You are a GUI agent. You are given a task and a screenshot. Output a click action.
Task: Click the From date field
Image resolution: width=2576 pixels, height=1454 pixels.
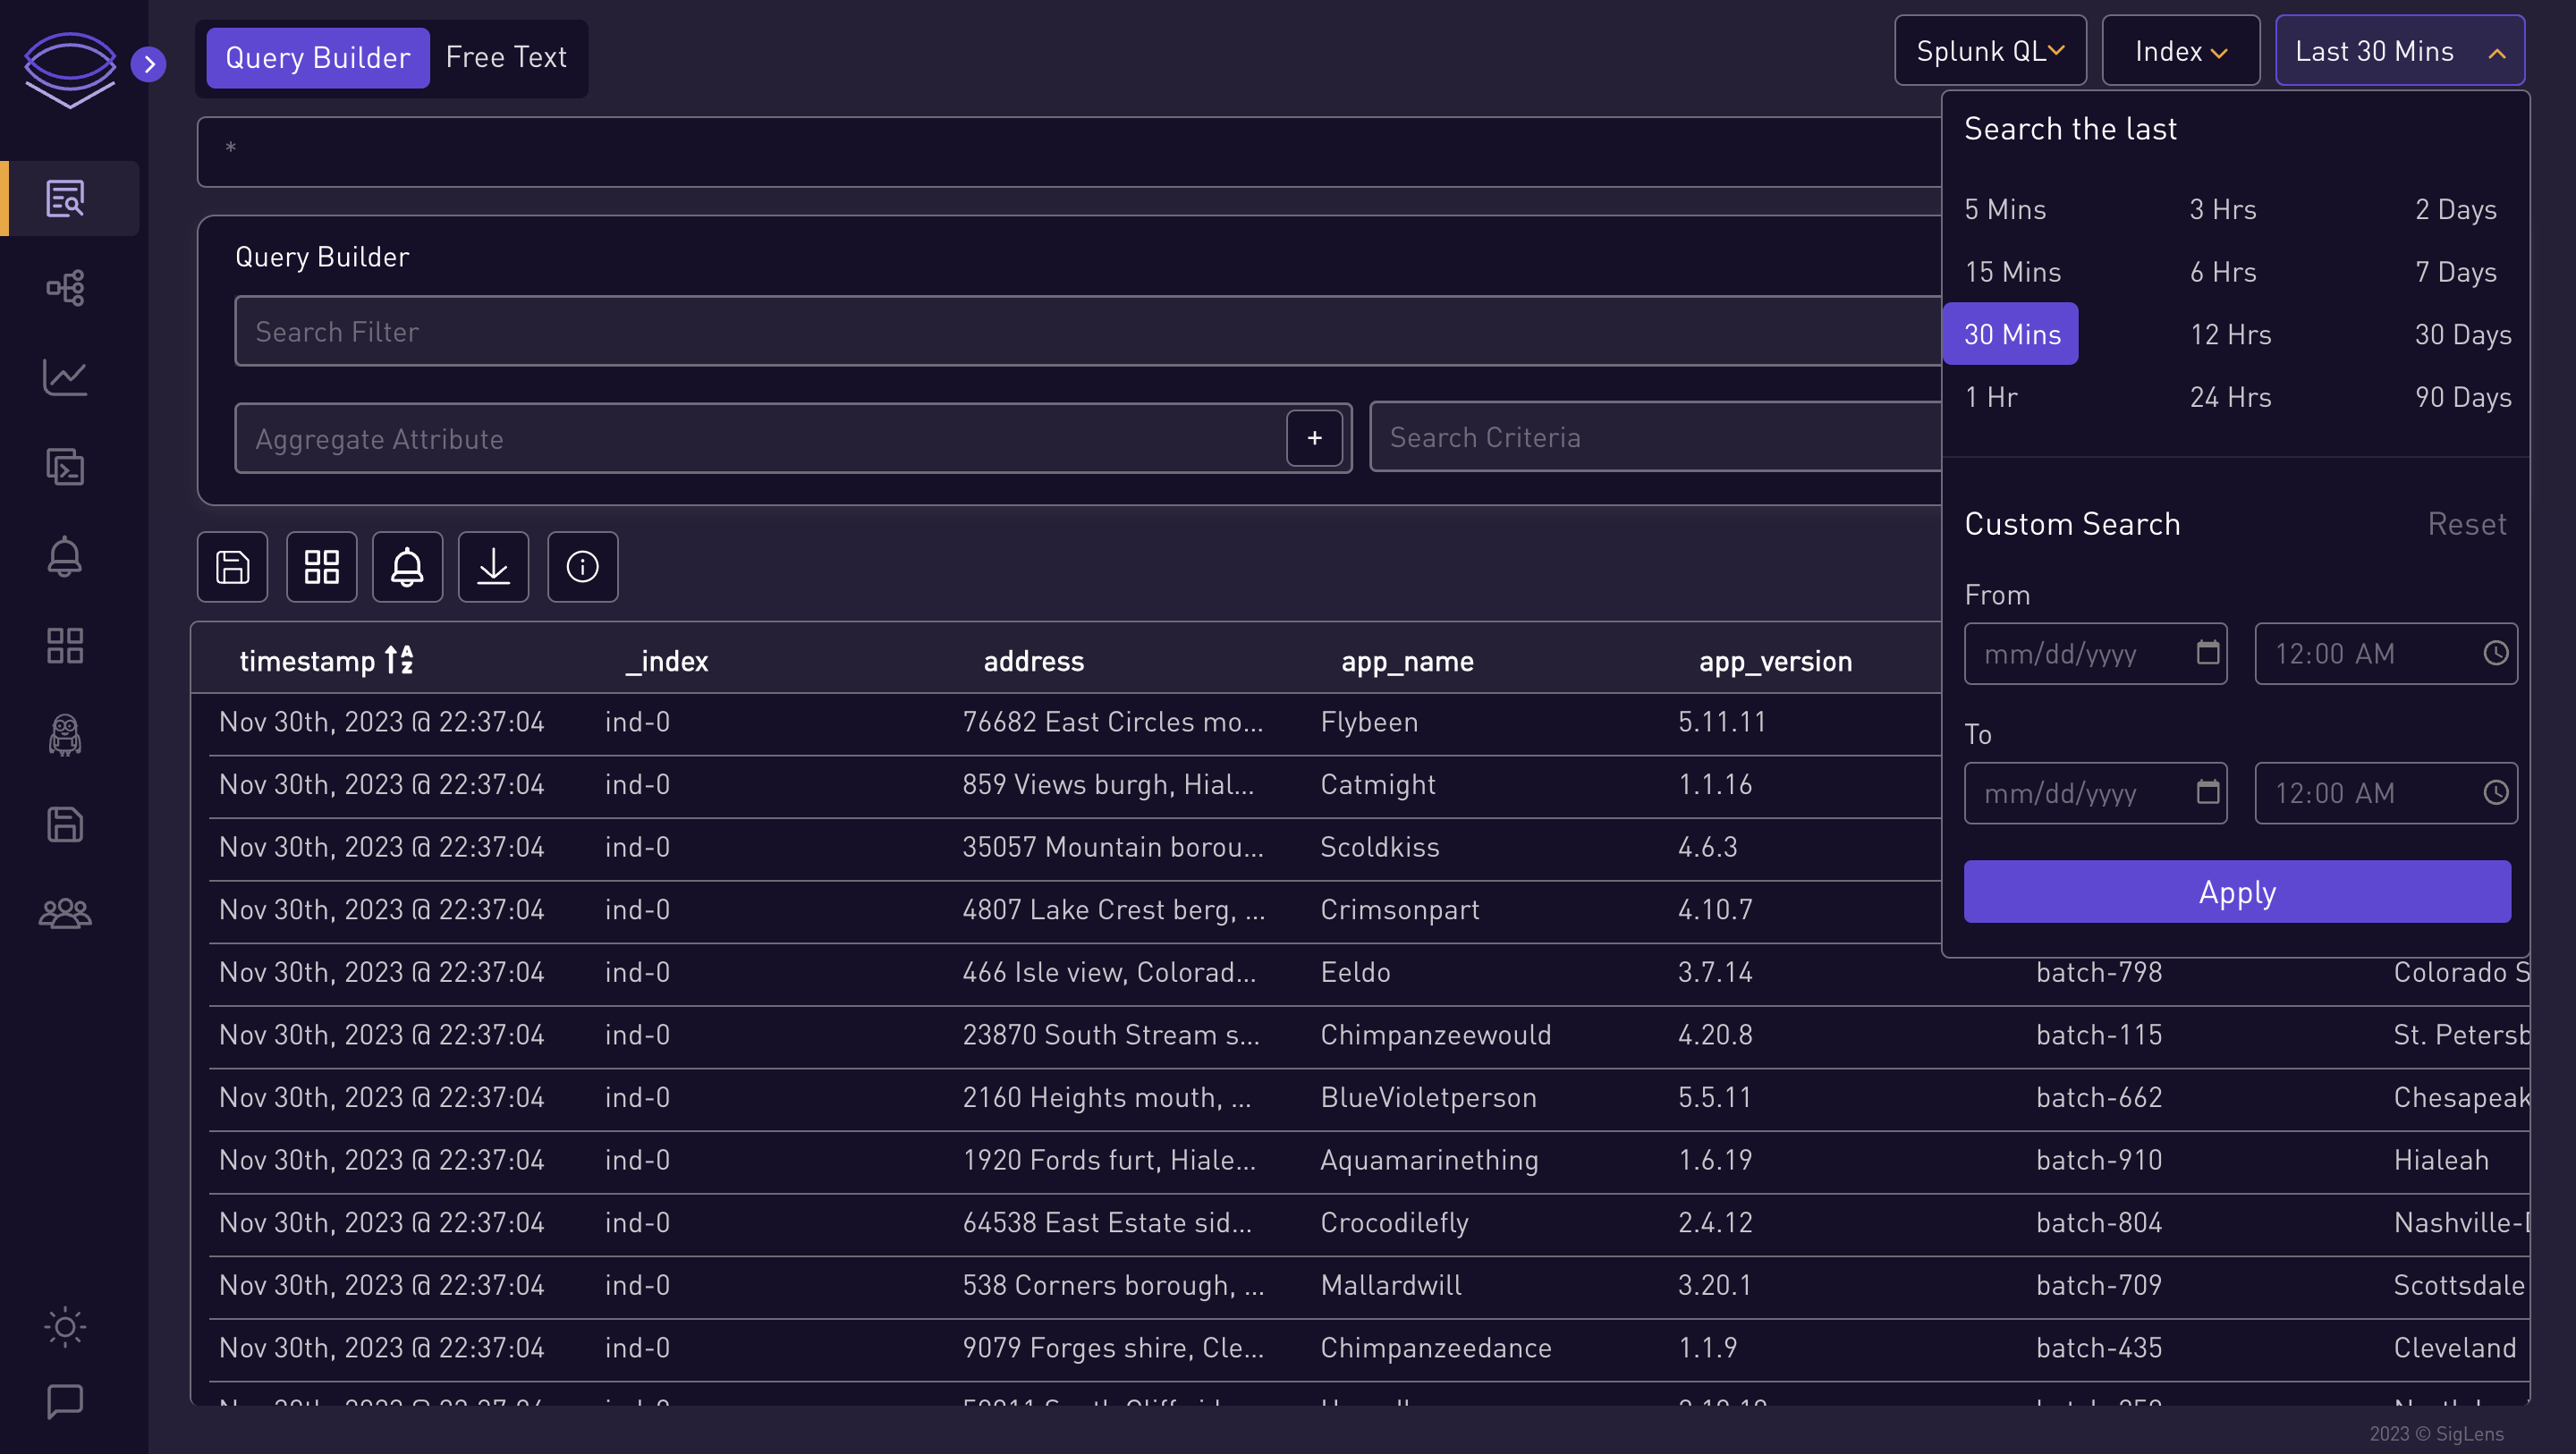(2095, 654)
